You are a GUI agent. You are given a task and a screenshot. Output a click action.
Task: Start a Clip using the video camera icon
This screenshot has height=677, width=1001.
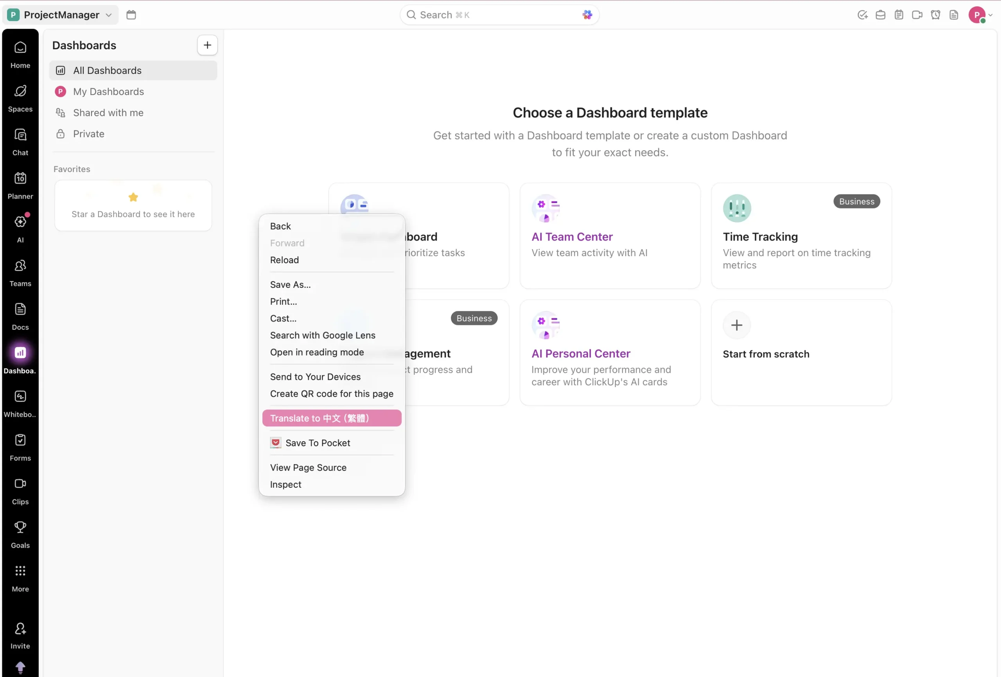click(x=917, y=14)
